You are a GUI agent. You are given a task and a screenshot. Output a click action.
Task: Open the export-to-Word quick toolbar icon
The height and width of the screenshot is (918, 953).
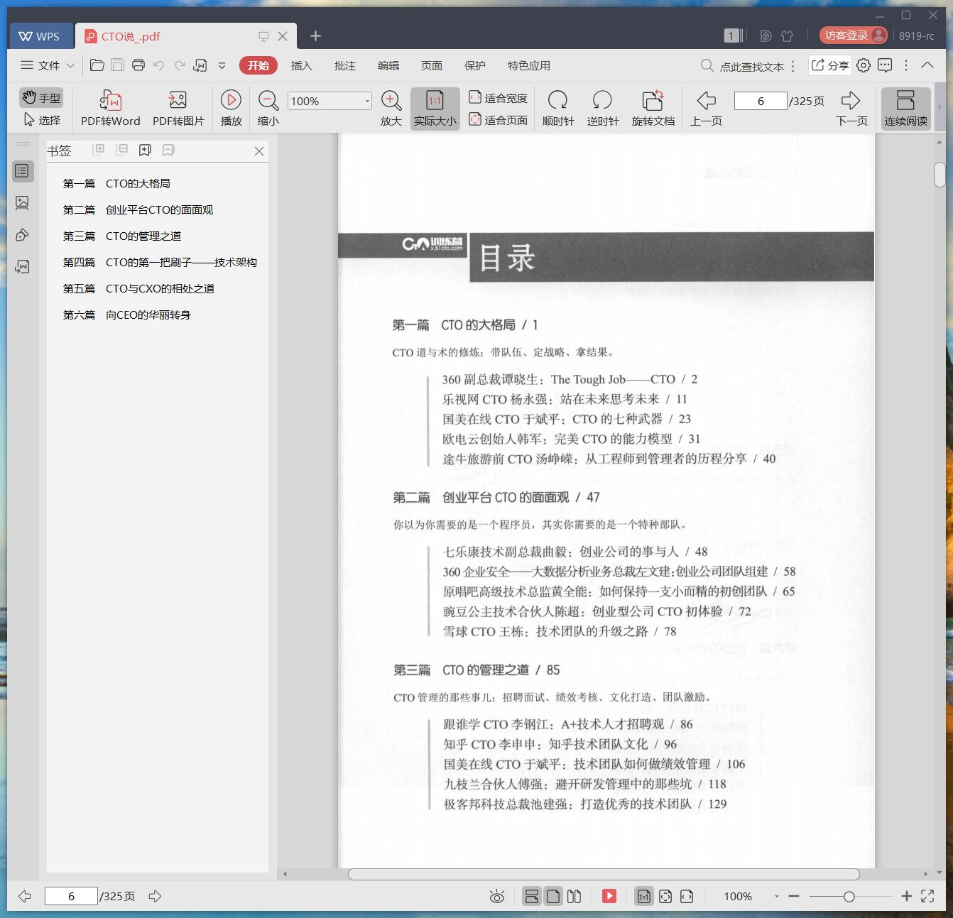pos(200,65)
